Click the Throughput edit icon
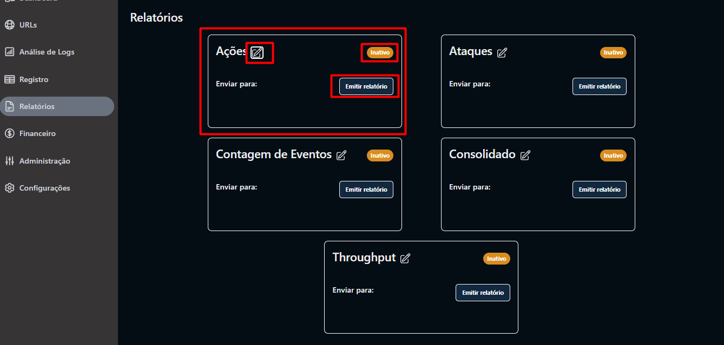 pos(405,259)
